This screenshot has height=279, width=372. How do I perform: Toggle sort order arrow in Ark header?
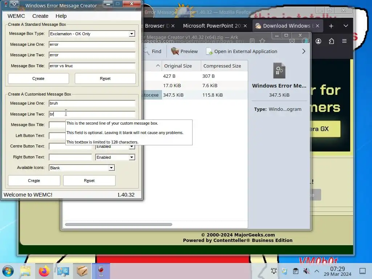158,66
